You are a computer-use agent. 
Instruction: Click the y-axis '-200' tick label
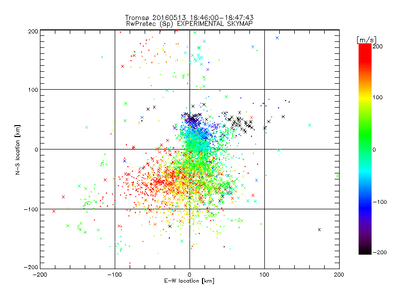[31, 267]
